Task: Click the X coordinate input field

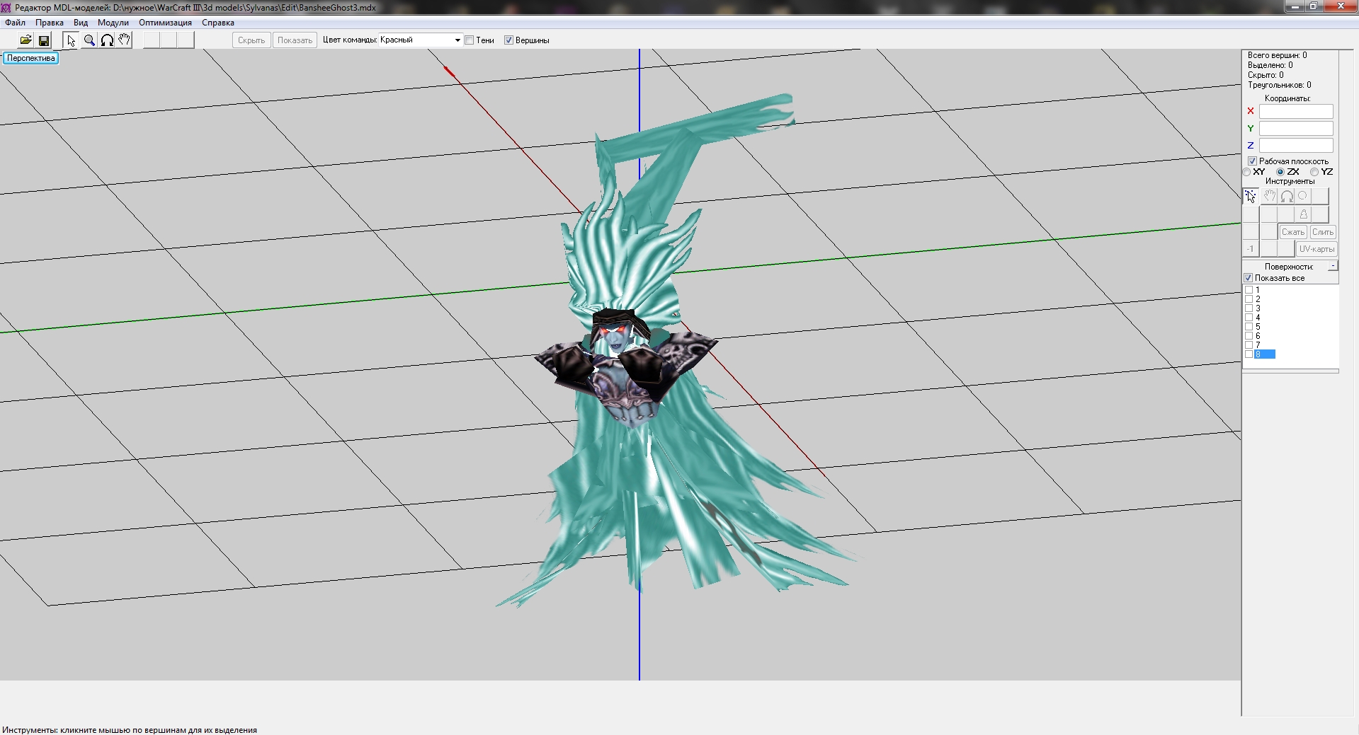Action: (x=1295, y=111)
